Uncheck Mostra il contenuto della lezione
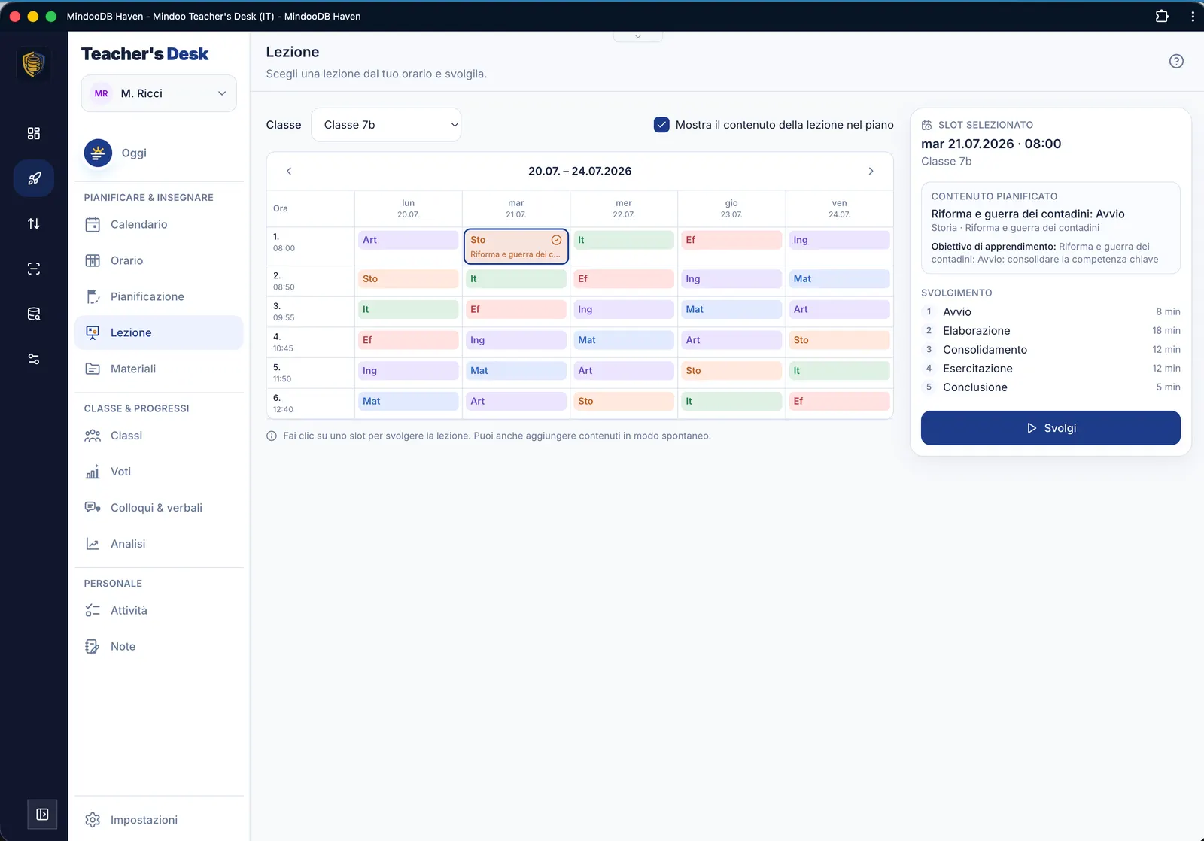This screenshot has width=1204, height=841. click(x=661, y=125)
